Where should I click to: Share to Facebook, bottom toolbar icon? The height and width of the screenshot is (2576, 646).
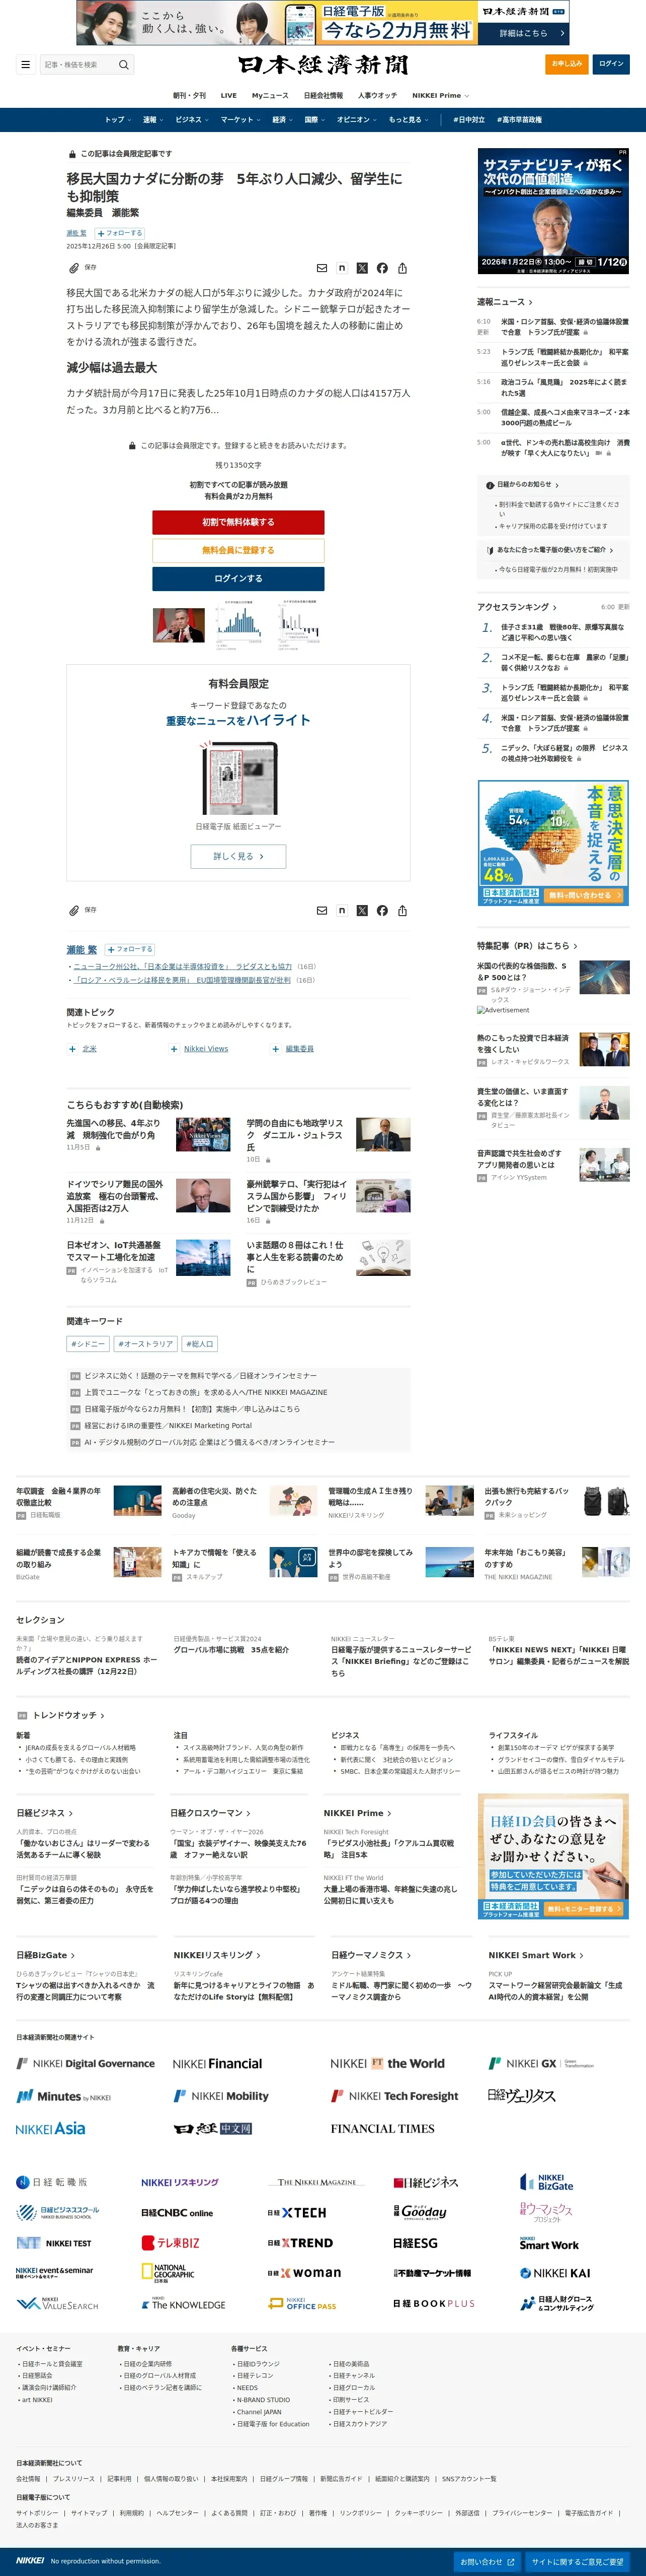click(x=382, y=910)
